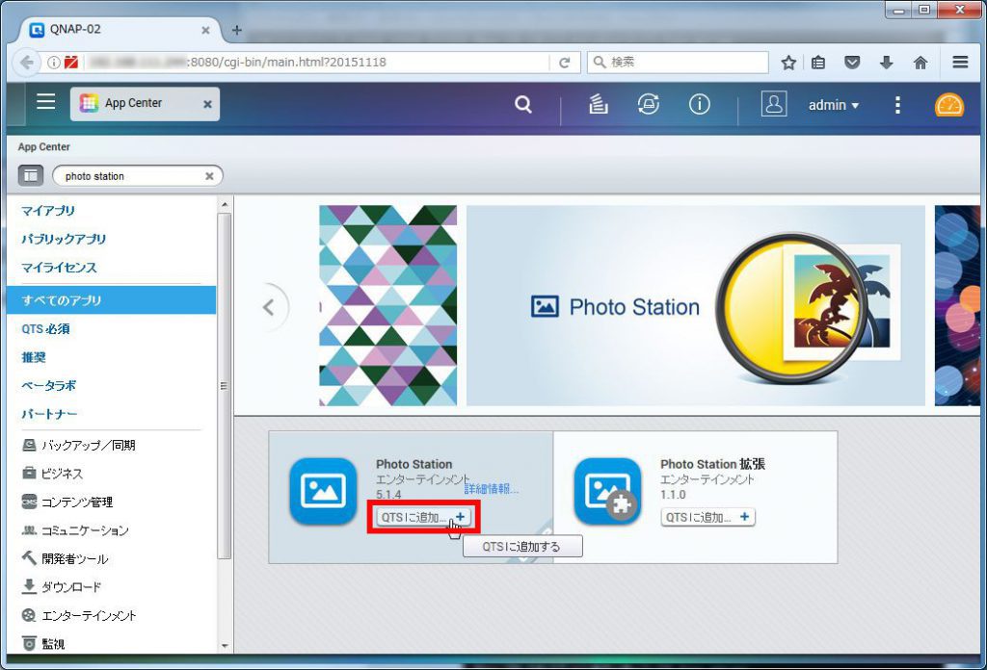Open the 開発者ツール category

point(65,558)
